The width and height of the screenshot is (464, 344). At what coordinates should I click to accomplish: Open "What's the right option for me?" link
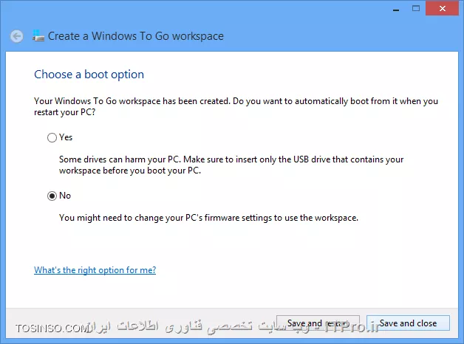95,270
